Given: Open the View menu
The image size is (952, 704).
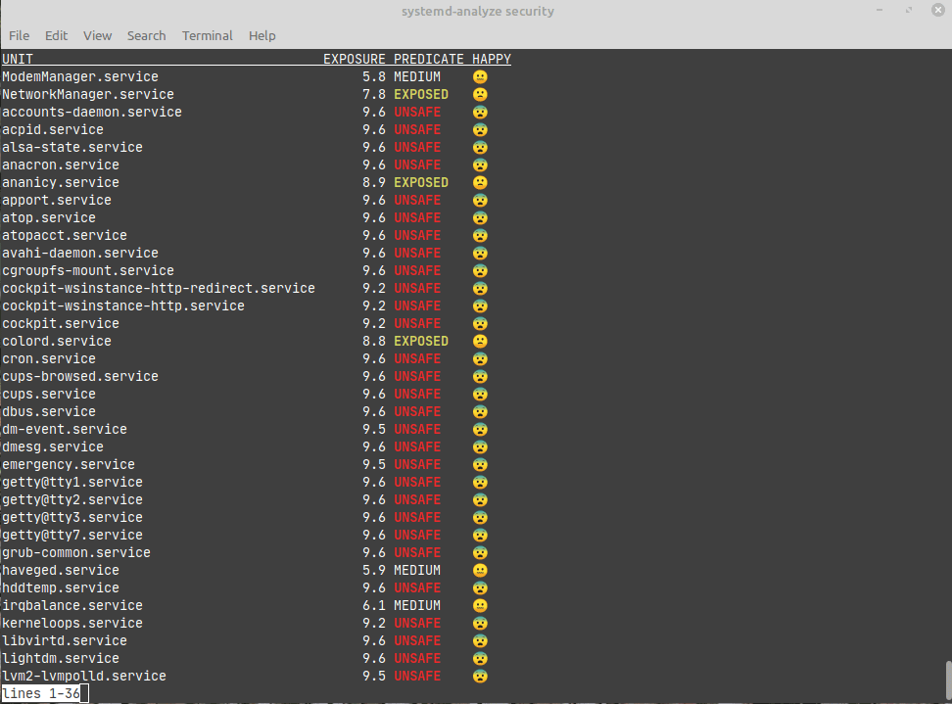Looking at the screenshot, I should 97,35.
